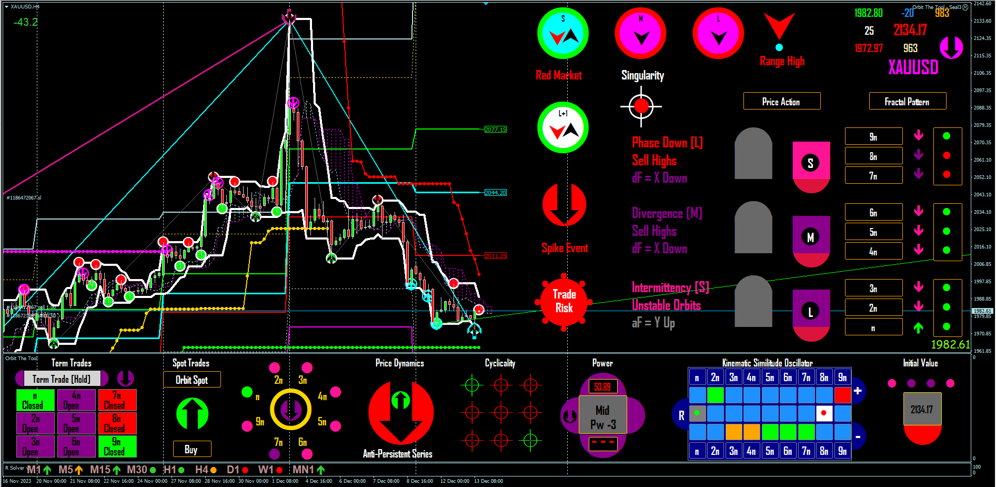
Task: Click the Buy button
Action: coord(192,449)
